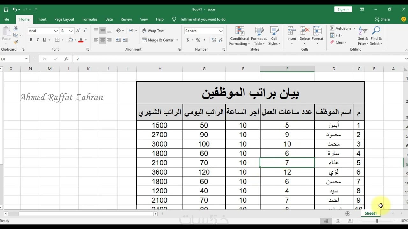408x229 pixels.
Task: Click the Increase Decimal icon
Action: [214, 40]
